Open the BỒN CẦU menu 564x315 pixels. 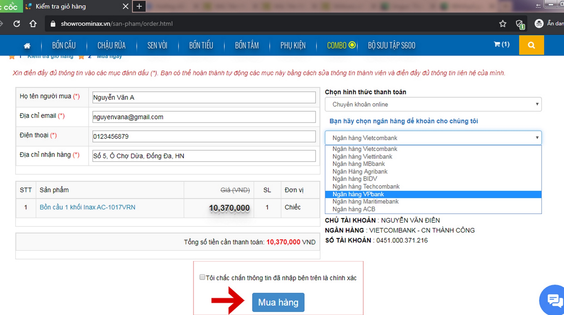point(64,45)
